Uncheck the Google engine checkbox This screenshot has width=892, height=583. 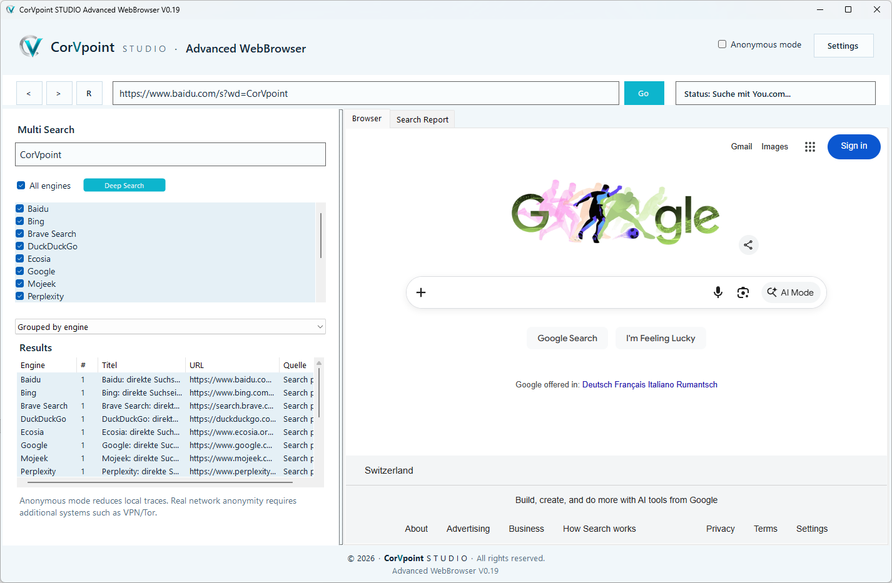pyautogui.click(x=20, y=271)
